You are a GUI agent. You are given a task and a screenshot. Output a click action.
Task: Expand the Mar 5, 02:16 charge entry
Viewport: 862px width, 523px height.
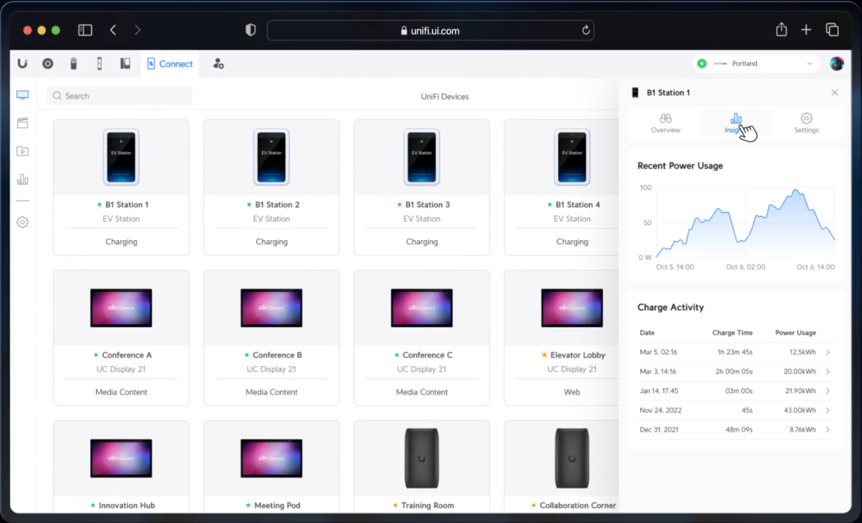(827, 352)
